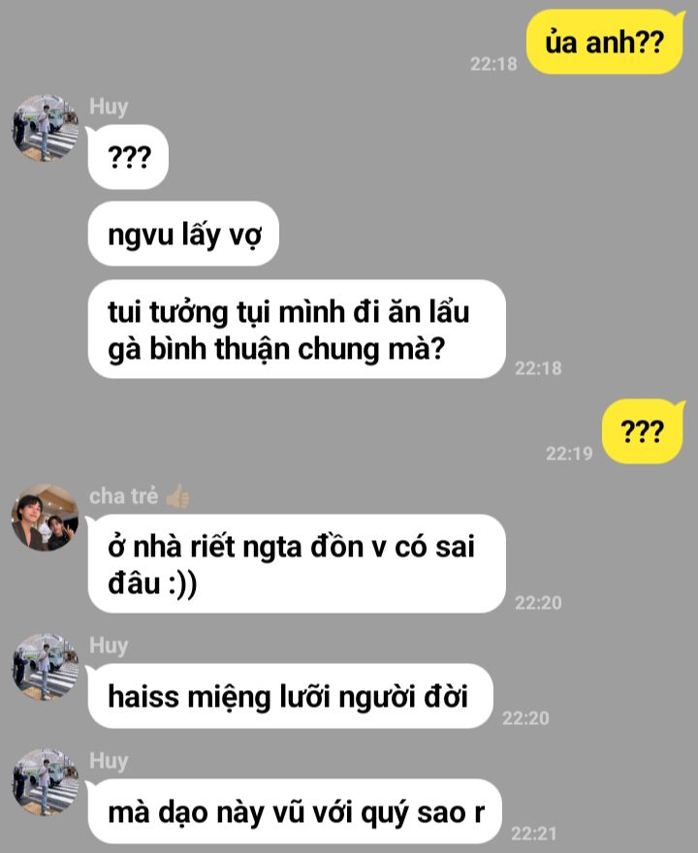
Task: Tap the 'tui tưởng tụi mình đi ăn lẩu' message
Action: coord(297,330)
